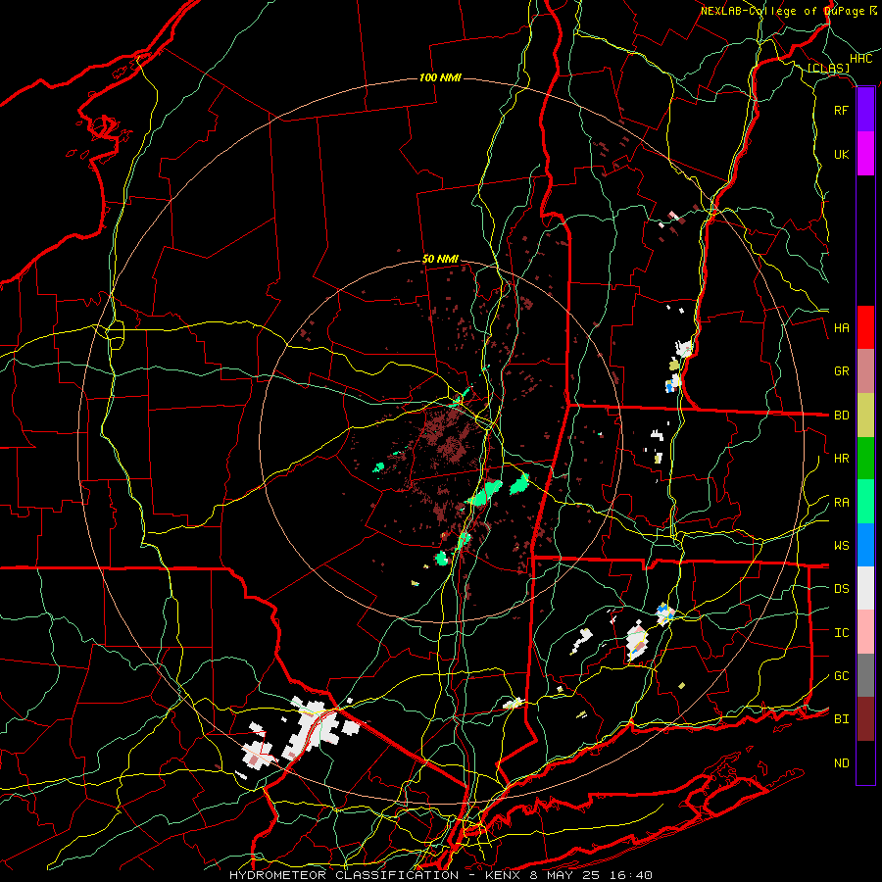Click the GR legend label
This screenshot has width=882, height=882.
pyautogui.click(x=841, y=371)
